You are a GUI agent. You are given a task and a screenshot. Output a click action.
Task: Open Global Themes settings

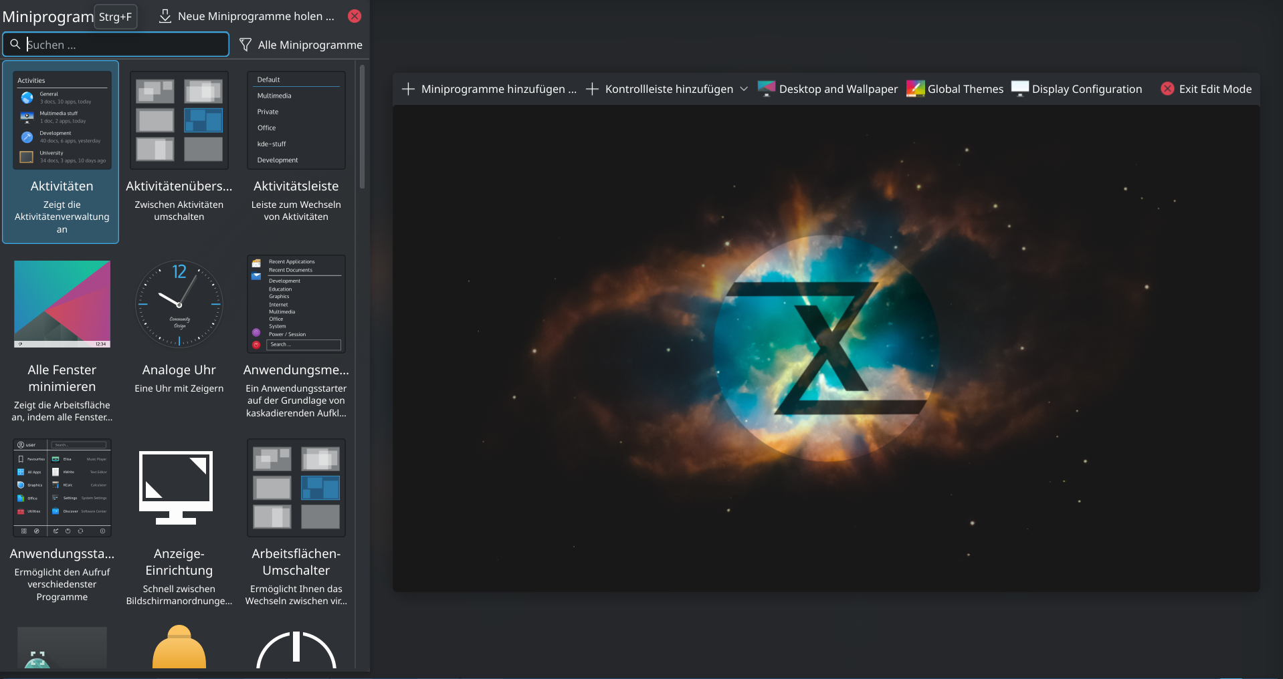click(x=955, y=89)
